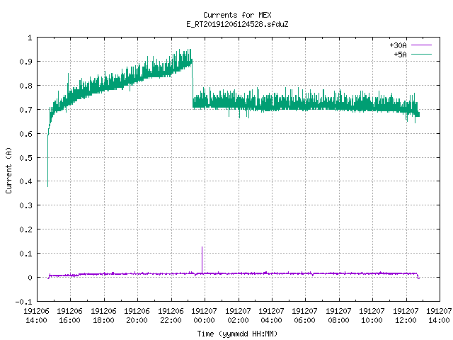Image resolution: width=453 pixels, height=340 pixels.
Task: Click the x-axis label '191207 06:00'
Action: pyautogui.click(x=305, y=315)
